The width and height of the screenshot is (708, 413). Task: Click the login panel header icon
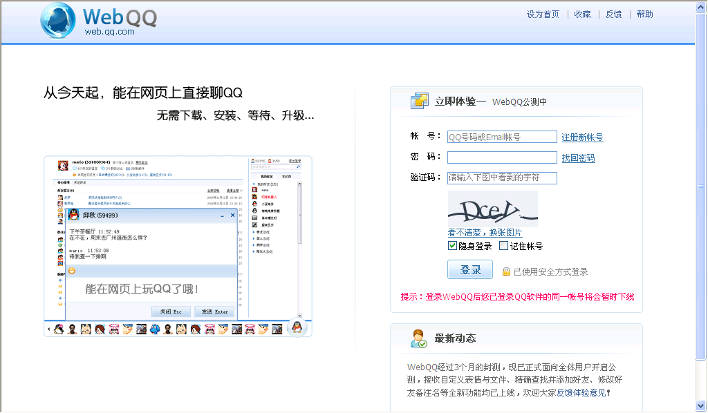click(419, 101)
